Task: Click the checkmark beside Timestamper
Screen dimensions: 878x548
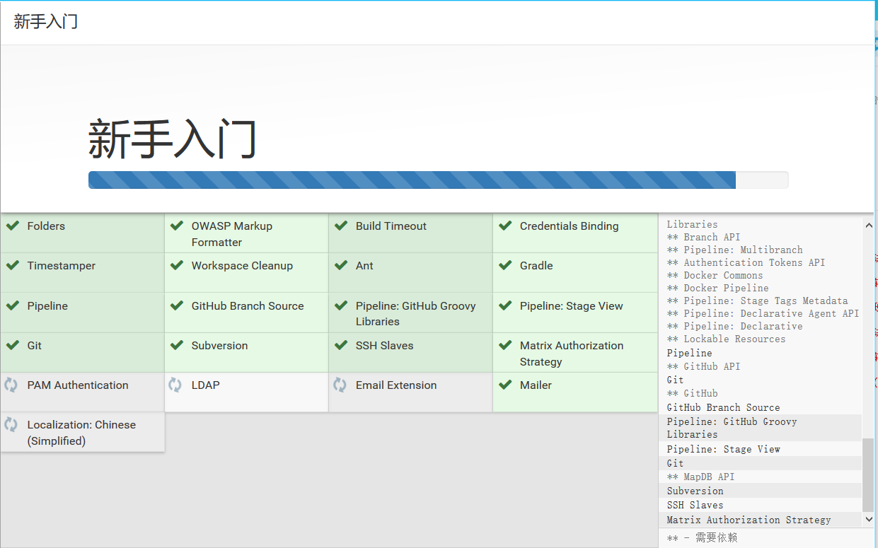Action: click(x=12, y=266)
